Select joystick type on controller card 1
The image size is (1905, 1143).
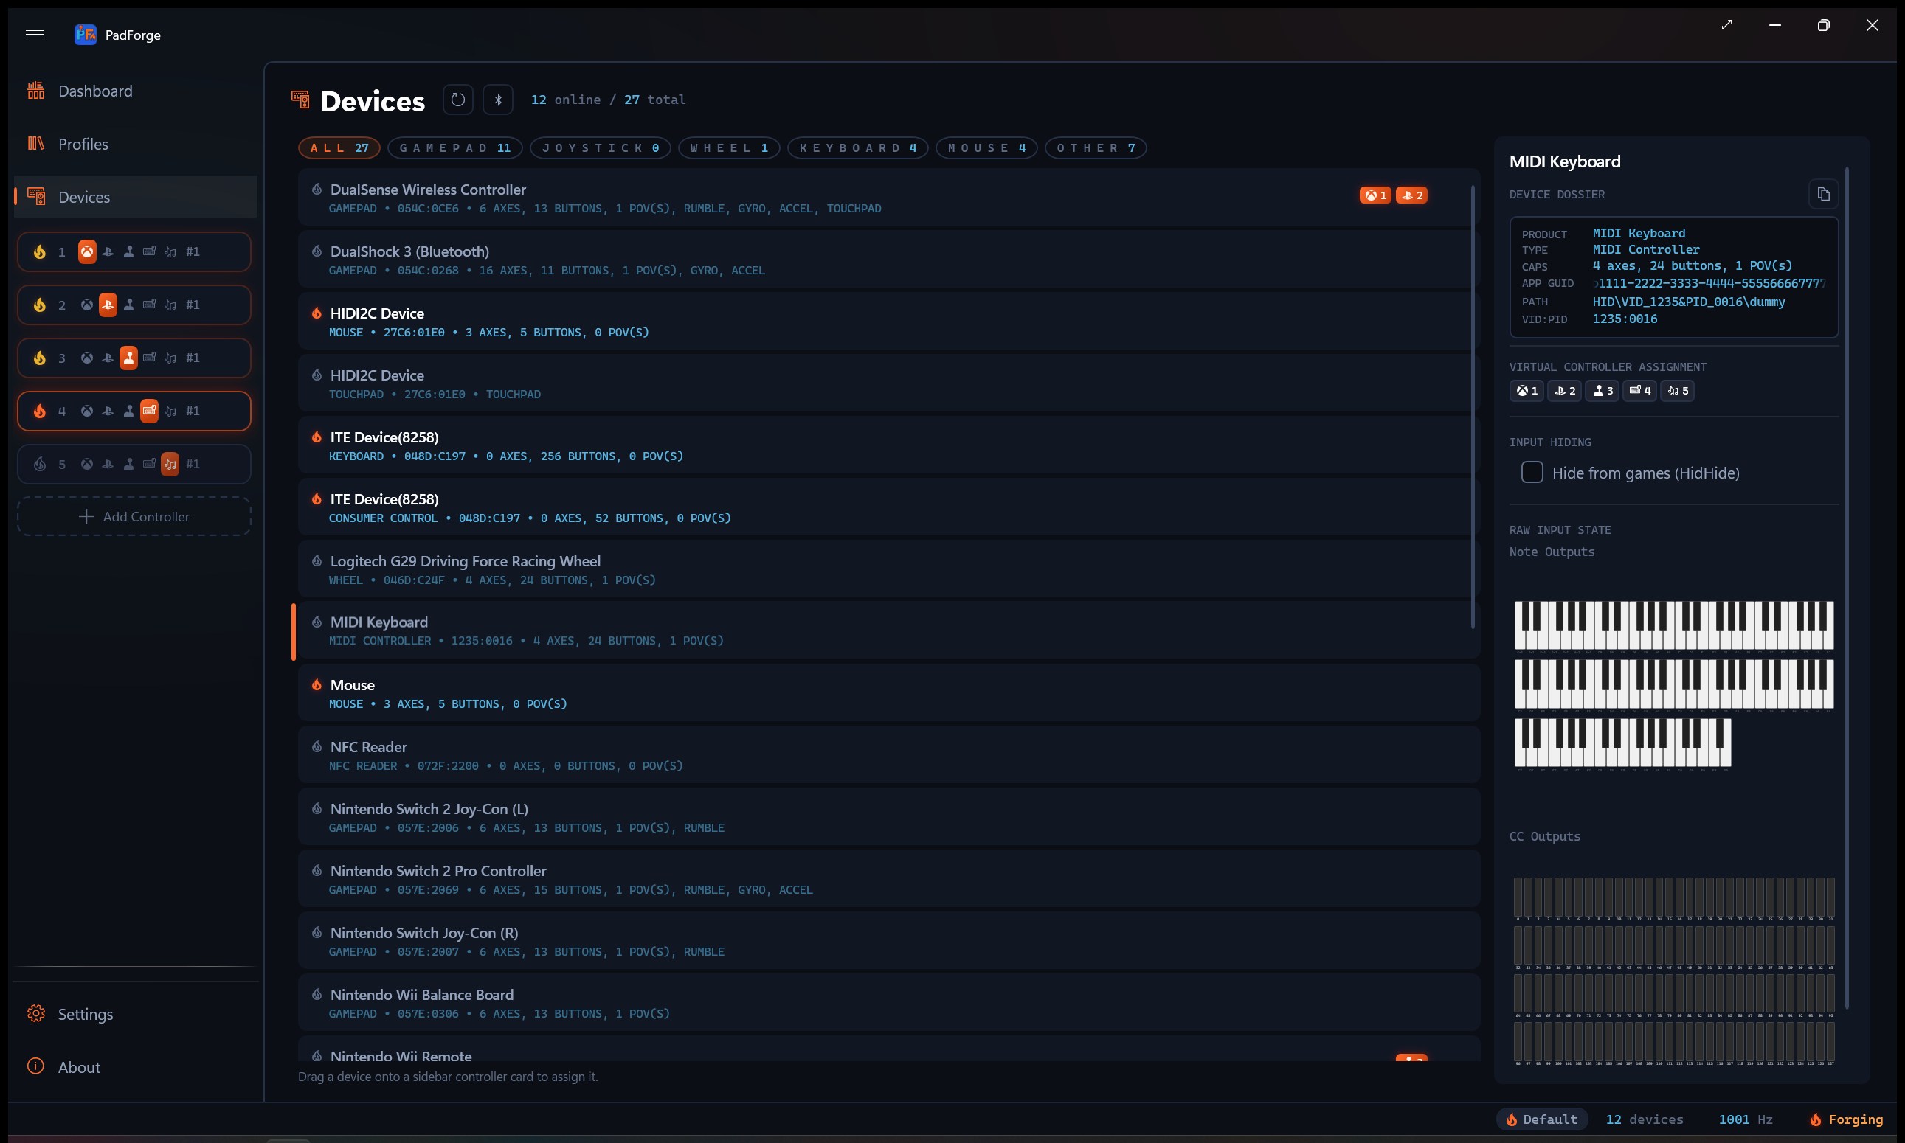[128, 252]
